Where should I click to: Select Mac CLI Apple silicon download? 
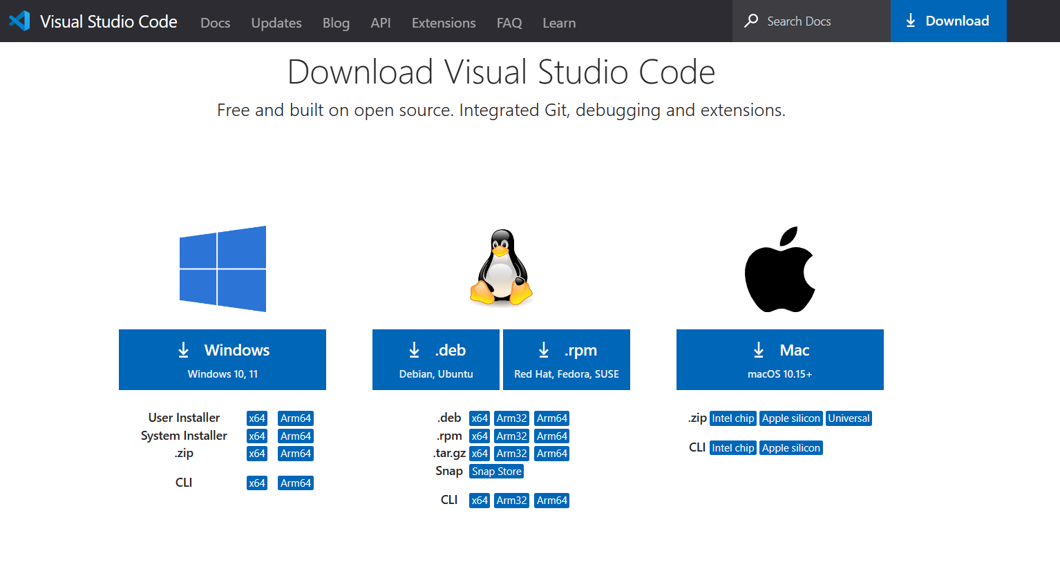coord(791,448)
